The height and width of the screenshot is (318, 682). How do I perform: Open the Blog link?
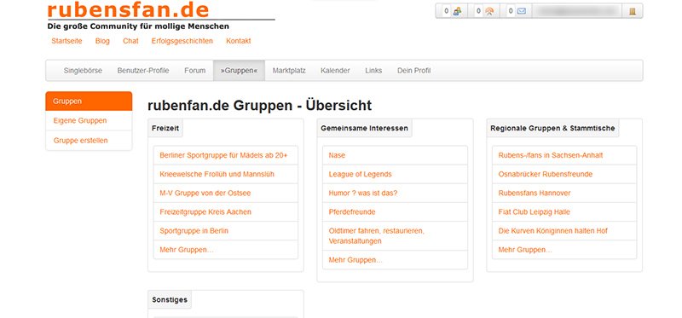click(102, 41)
